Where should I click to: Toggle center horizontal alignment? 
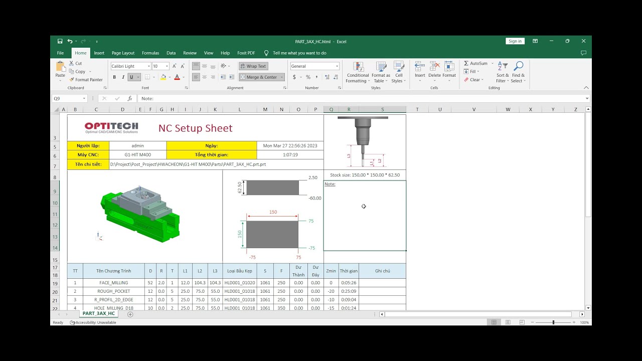tap(205, 77)
